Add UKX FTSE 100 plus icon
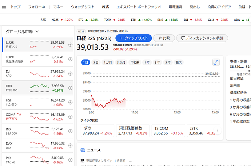Screen dimensions: 251x166 pyautogui.click(x=70, y=88)
